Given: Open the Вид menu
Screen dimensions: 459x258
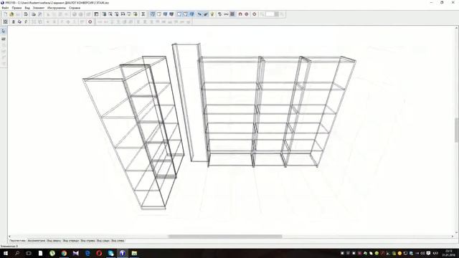Looking at the screenshot, I should click(27, 8).
